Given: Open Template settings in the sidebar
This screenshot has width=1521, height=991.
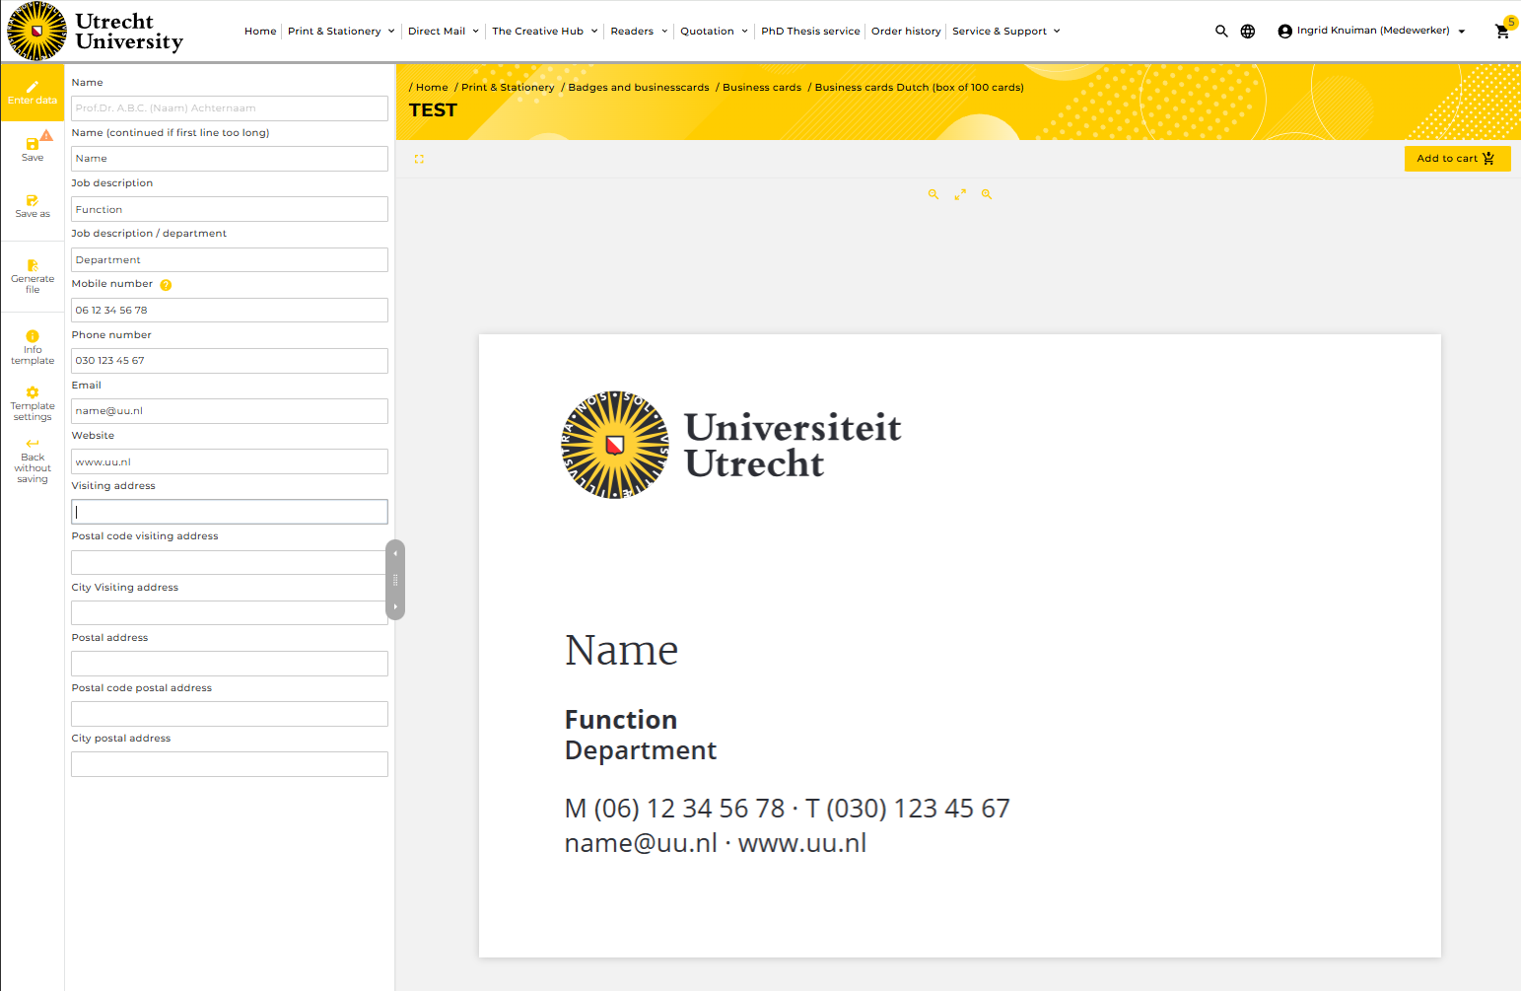Looking at the screenshot, I should [x=33, y=403].
